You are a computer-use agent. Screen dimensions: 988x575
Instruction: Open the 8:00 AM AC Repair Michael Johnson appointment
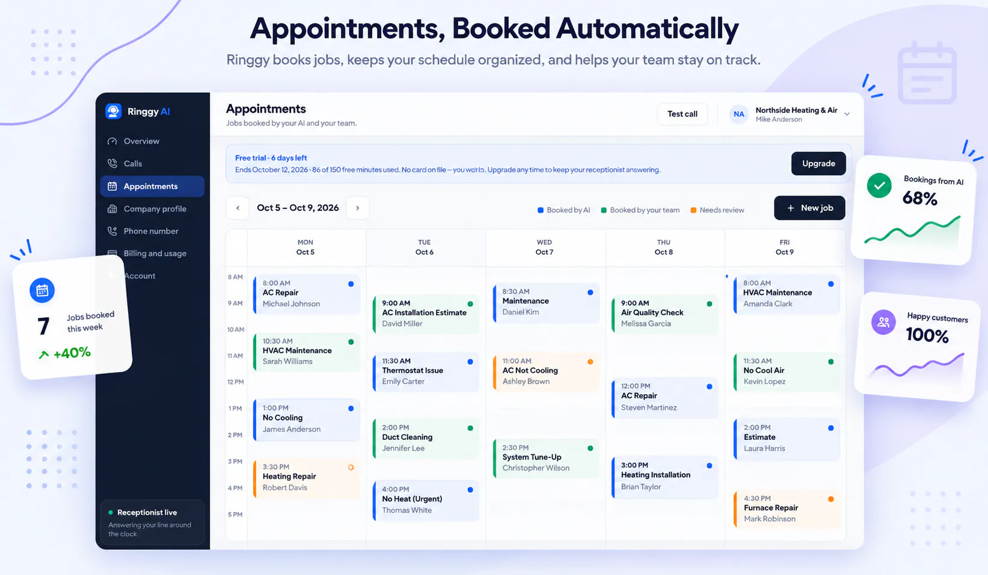(x=307, y=294)
